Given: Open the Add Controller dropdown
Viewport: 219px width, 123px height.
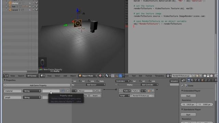Looking at the screenshot, I should (x=149, y=85).
